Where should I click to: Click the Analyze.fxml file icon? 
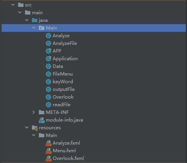coord(48,143)
